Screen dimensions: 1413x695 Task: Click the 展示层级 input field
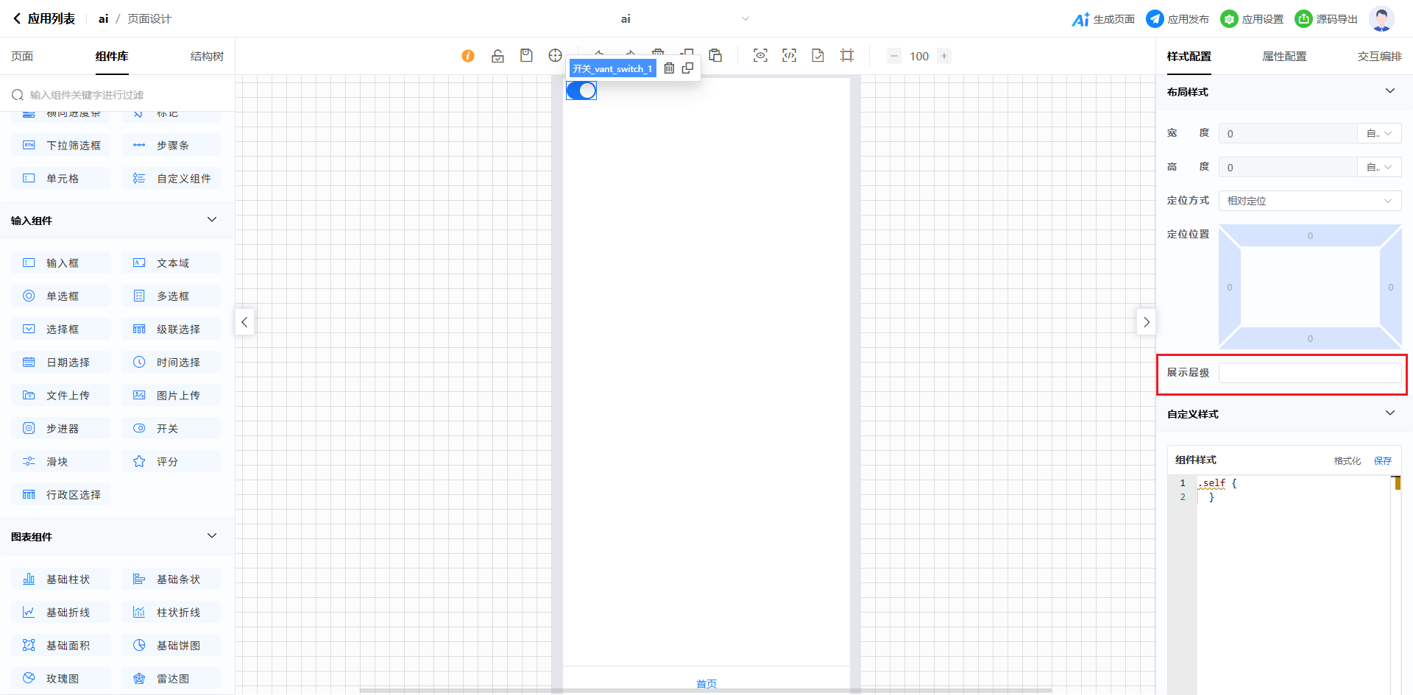[x=1309, y=373]
